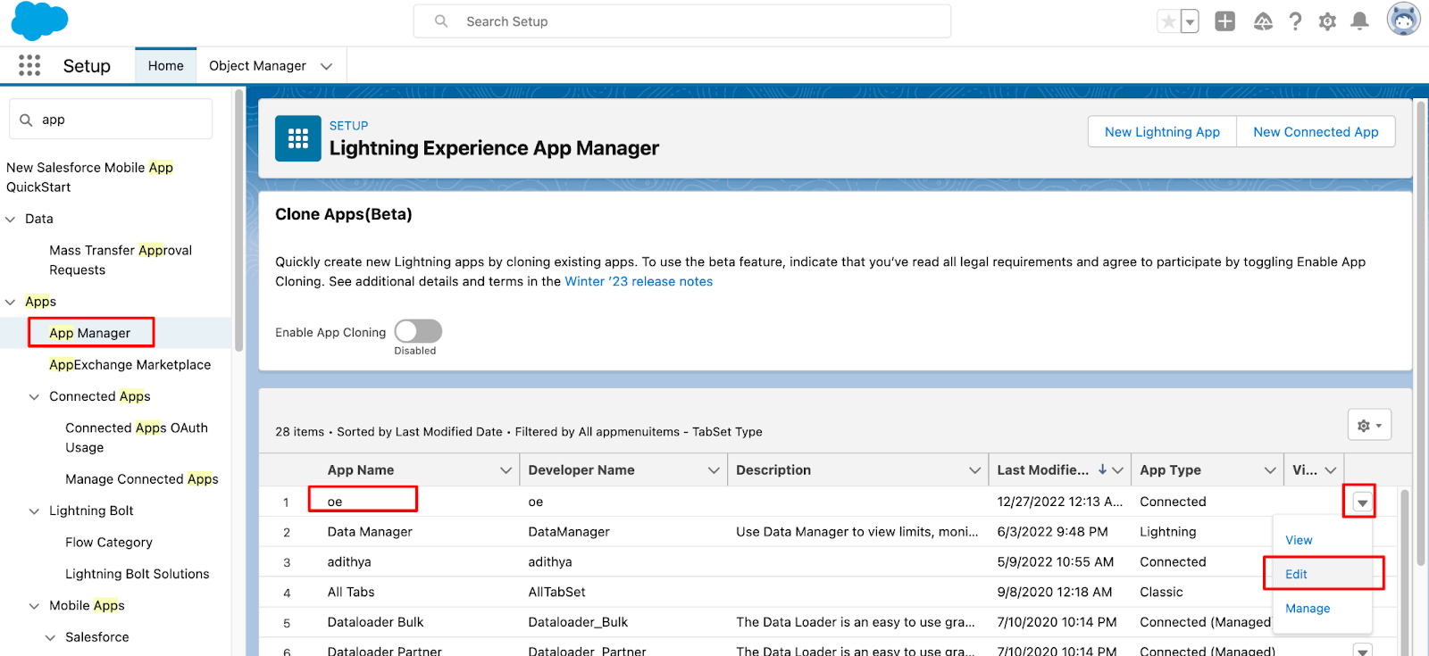Screen dimensions: 1429x656
Task: Click the New Lightning App button
Action: coord(1161,132)
